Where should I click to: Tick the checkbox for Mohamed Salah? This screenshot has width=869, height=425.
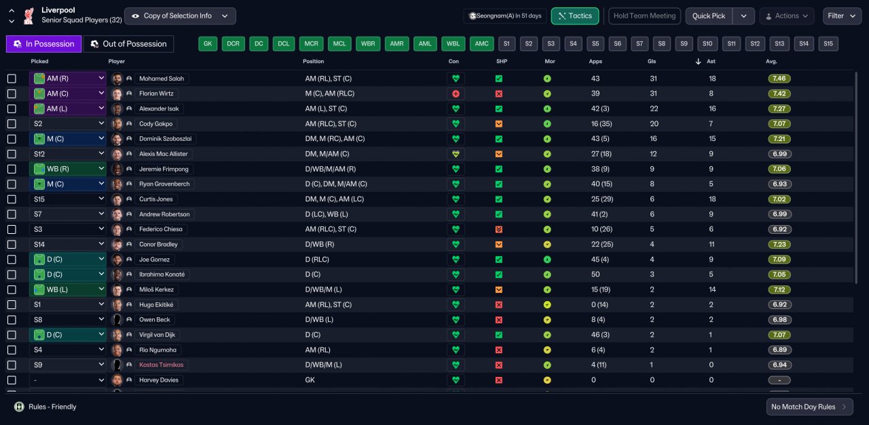coord(12,79)
